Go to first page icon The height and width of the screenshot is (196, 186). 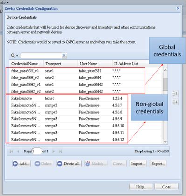11,151
